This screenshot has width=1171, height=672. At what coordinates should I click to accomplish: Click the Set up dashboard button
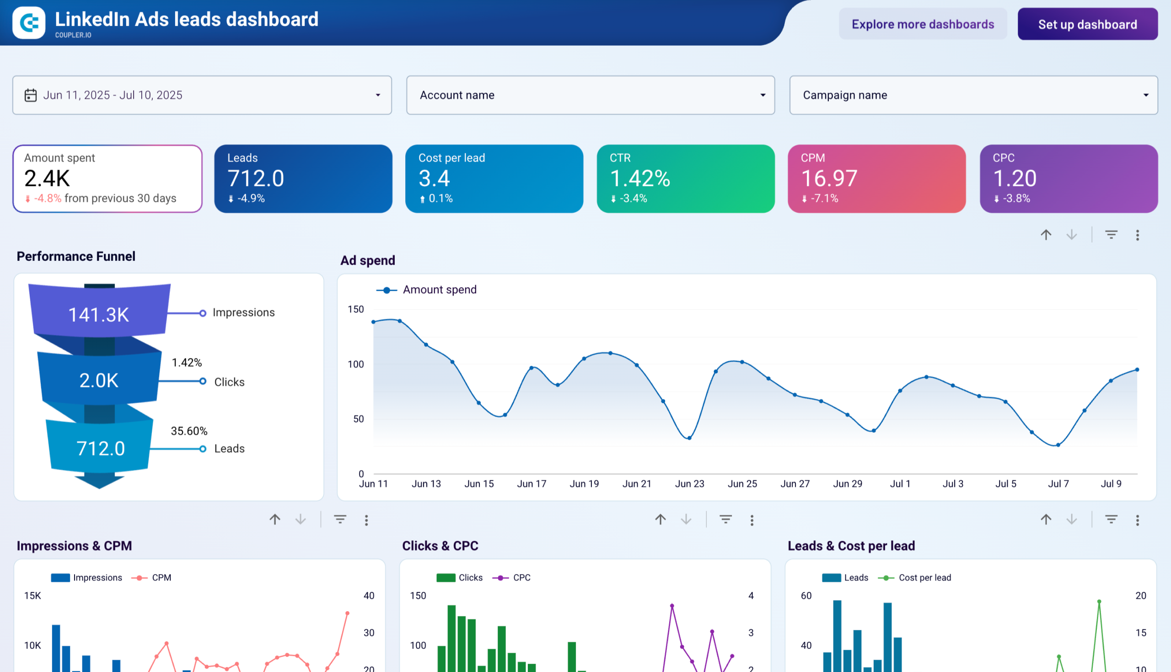pyautogui.click(x=1088, y=24)
